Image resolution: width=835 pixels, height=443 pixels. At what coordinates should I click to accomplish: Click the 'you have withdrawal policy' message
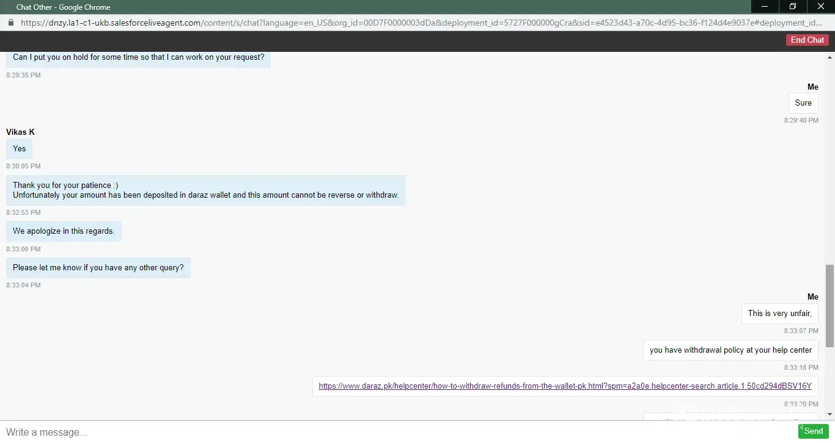[x=730, y=350]
